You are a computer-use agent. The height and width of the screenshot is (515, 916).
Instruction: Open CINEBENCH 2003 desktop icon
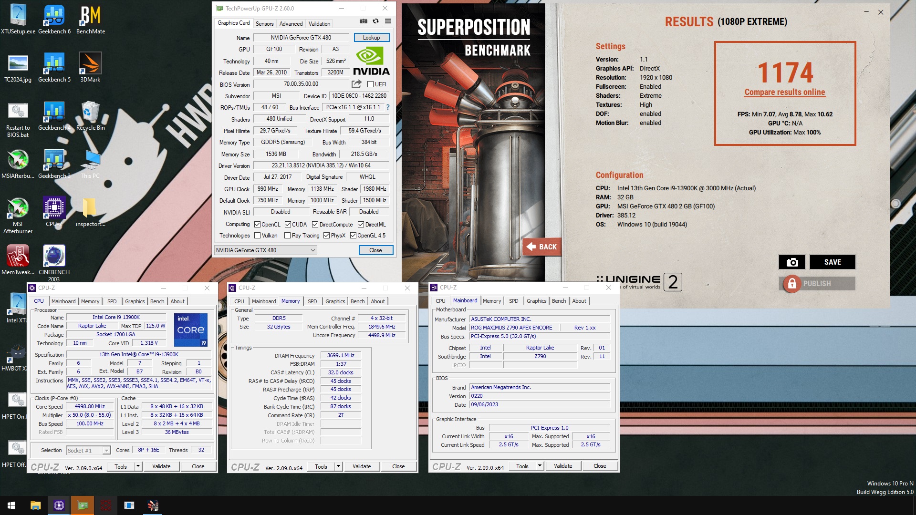[54, 263]
